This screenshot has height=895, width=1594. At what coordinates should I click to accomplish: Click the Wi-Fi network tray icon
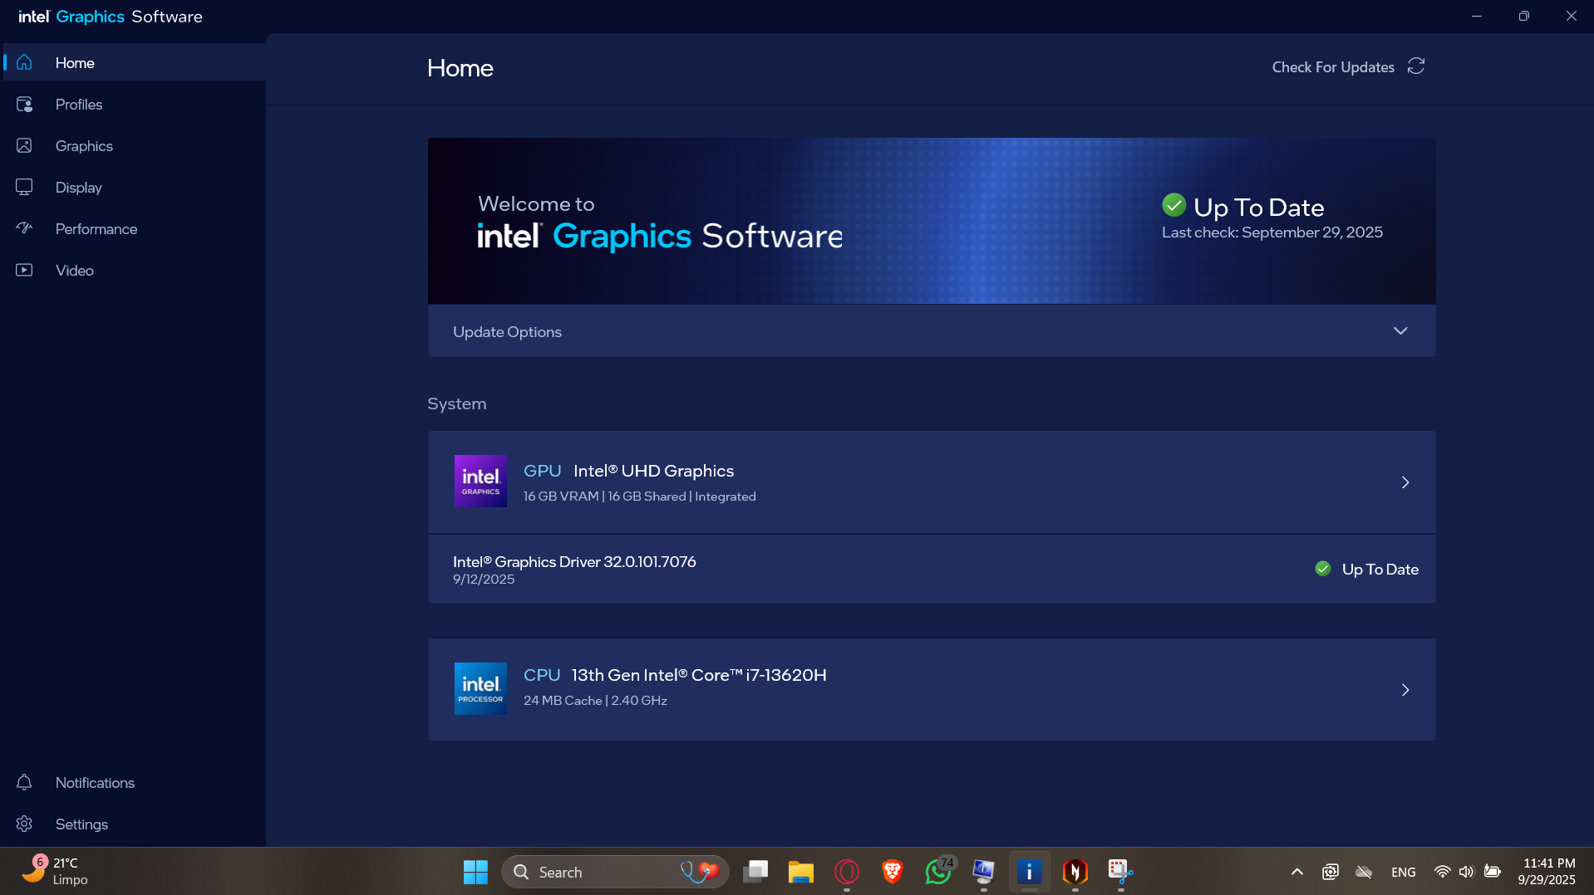click(x=1442, y=872)
